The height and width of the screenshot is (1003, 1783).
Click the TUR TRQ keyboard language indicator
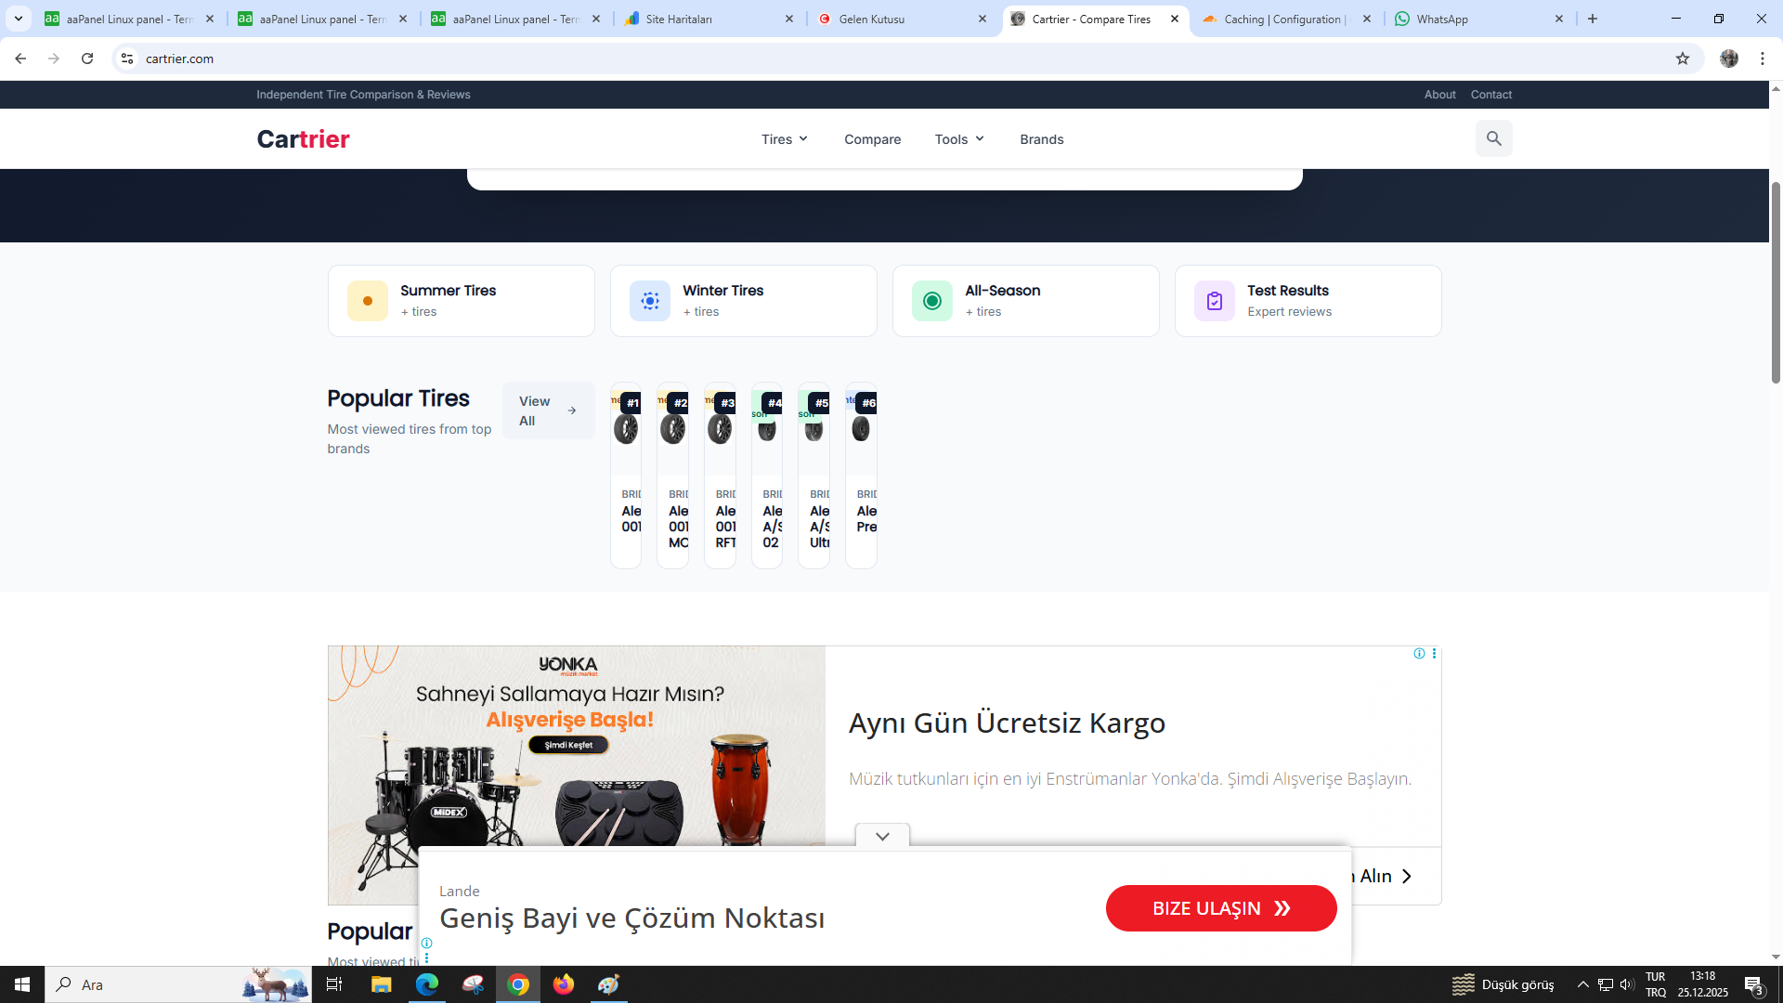1655,984
